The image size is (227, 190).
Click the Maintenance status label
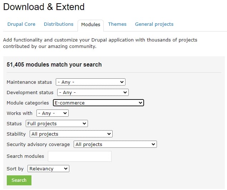pos(29,82)
